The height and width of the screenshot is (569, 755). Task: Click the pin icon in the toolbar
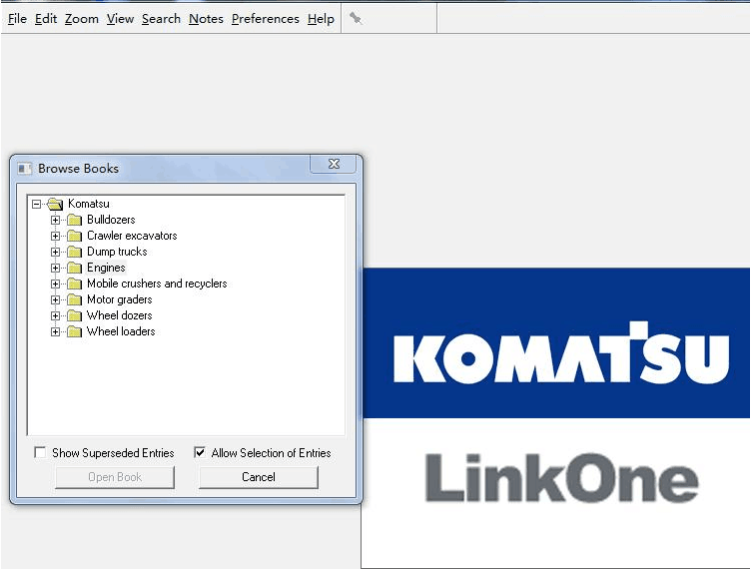[356, 18]
